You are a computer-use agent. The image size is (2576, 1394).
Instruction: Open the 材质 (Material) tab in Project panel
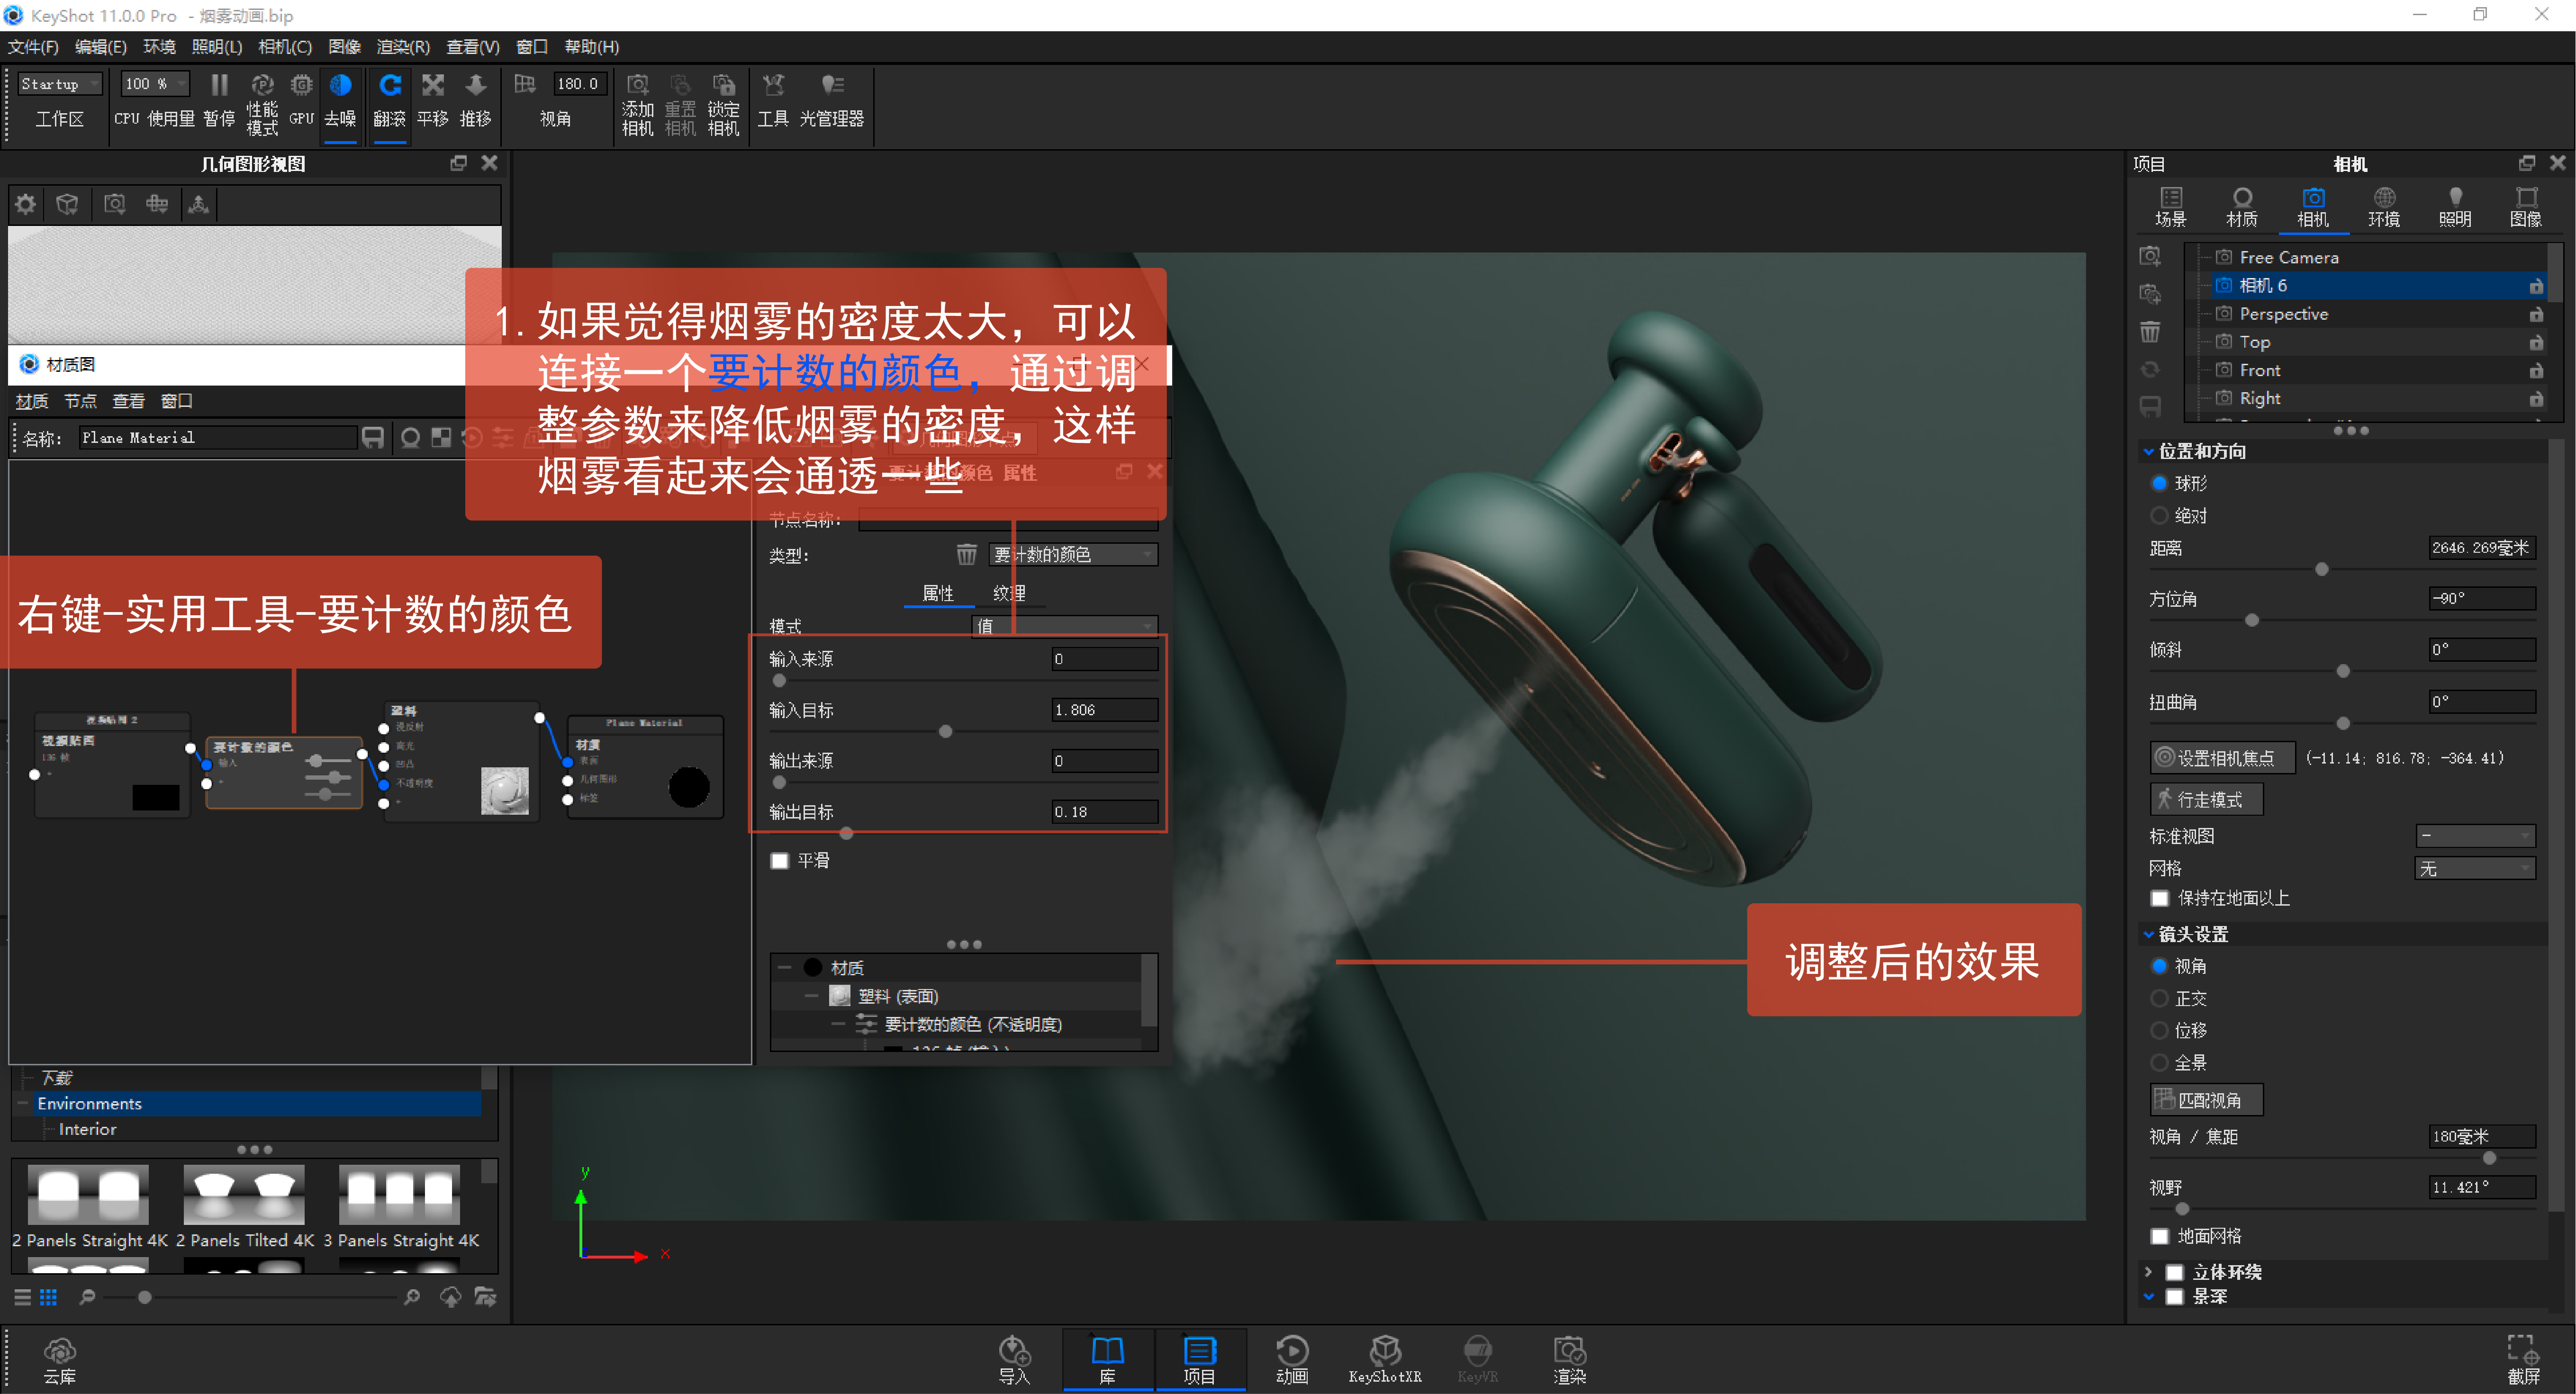2242,206
